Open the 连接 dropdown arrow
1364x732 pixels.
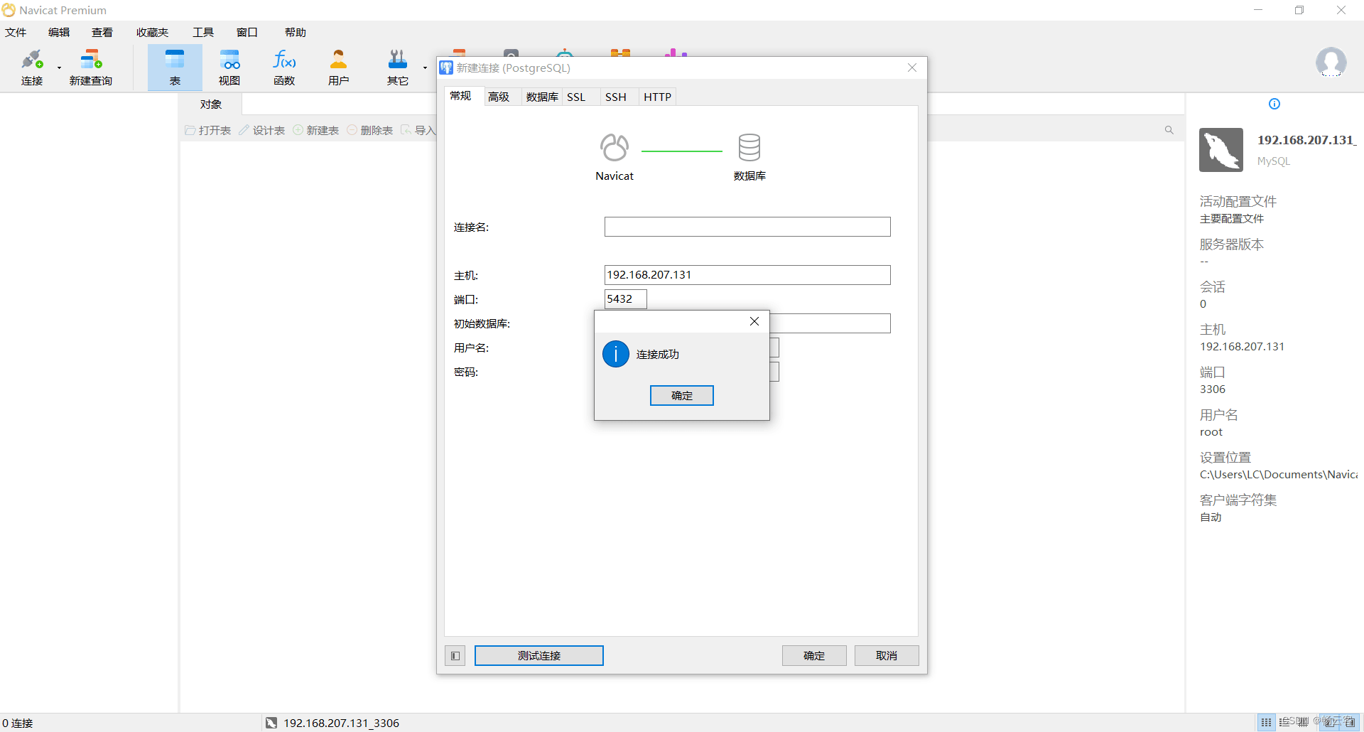(59, 68)
